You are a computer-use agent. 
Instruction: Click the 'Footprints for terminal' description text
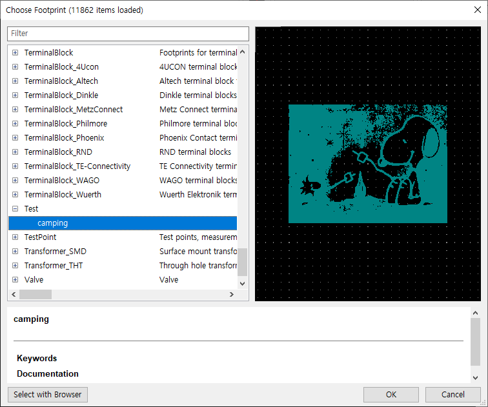coord(198,52)
